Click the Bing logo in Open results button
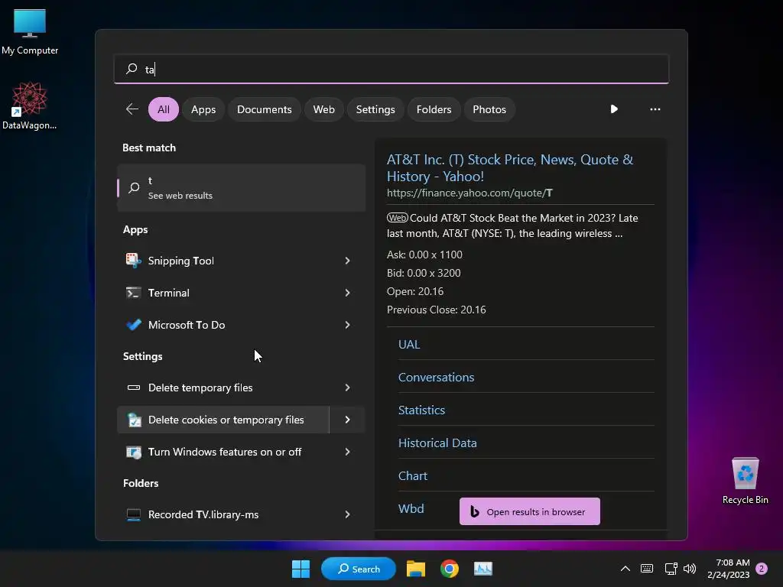Image resolution: width=783 pixels, height=587 pixels. (474, 511)
